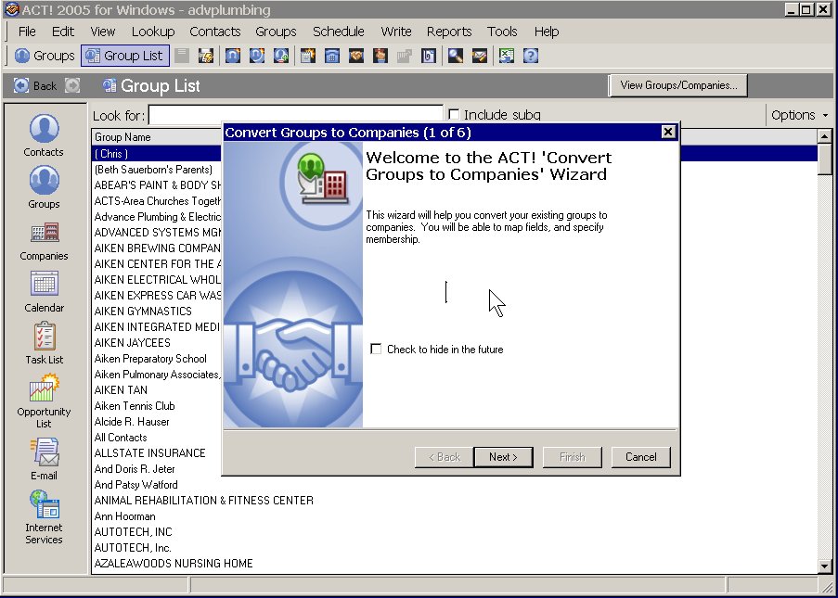
Task: Select the AIKEN TAN group
Action: [x=121, y=389]
